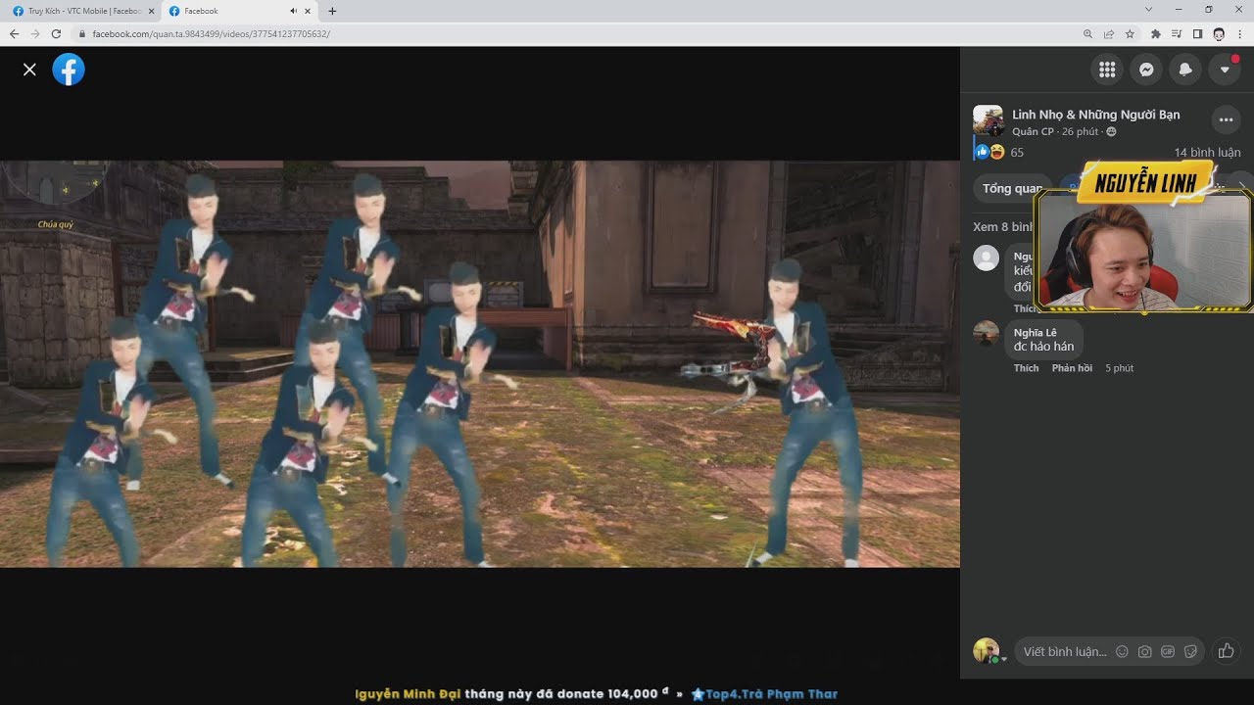This screenshot has height=705, width=1254.
Task: Go back in the browser
Action: [x=14, y=33]
